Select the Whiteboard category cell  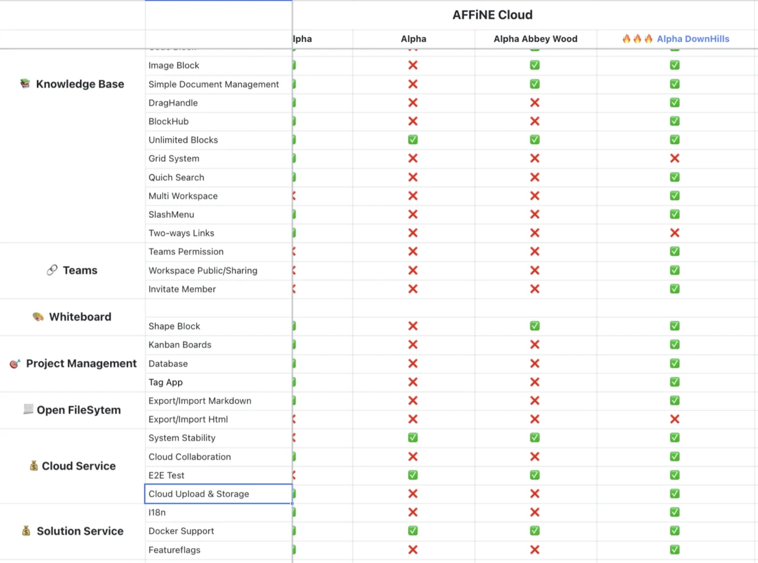(72, 317)
